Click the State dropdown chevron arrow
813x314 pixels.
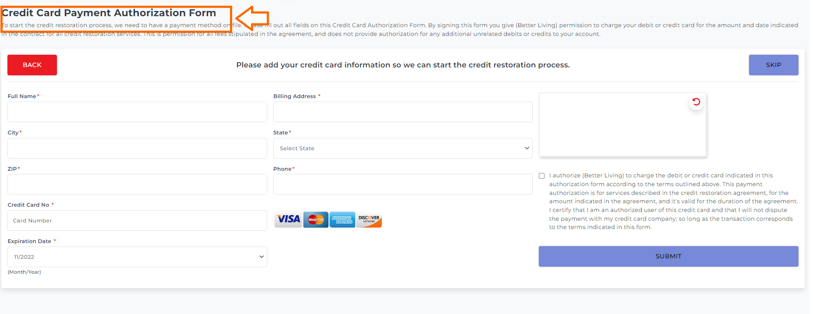(527, 148)
